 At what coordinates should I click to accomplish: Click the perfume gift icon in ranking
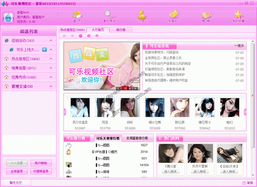pyautogui.click(x=68, y=152)
